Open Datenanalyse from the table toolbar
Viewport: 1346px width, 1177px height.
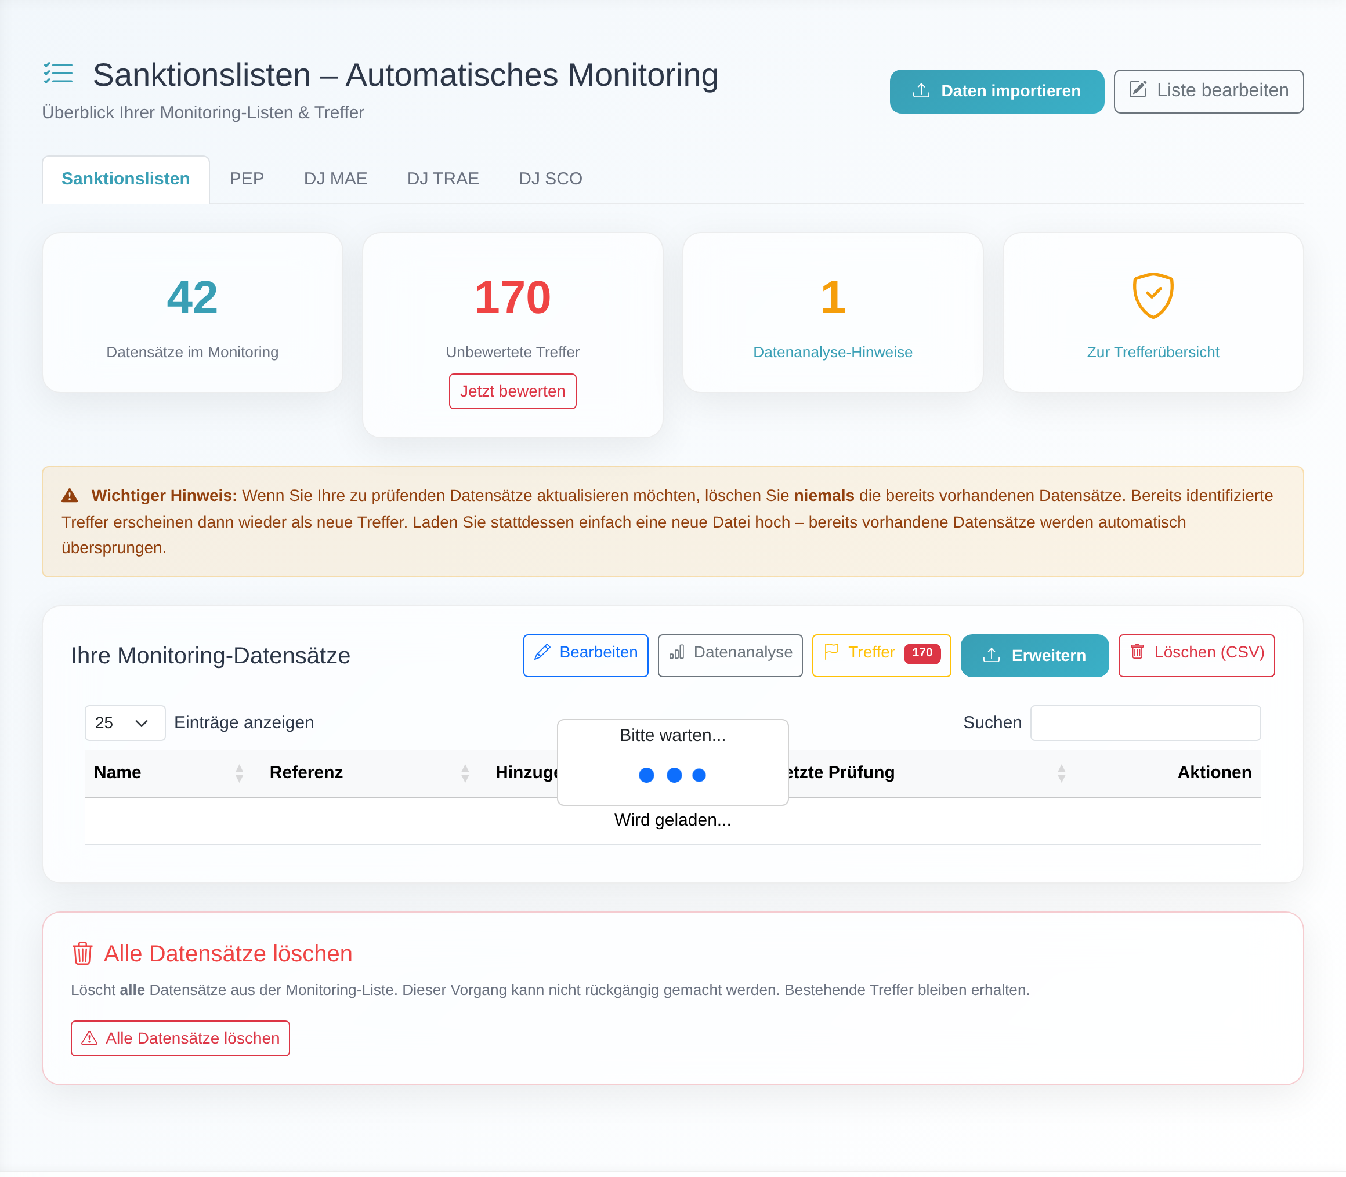coord(730,656)
